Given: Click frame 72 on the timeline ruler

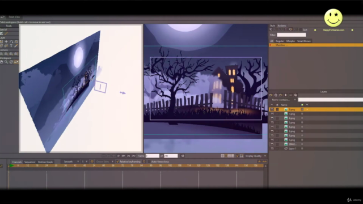Looking at the screenshot, I should 123,165.
